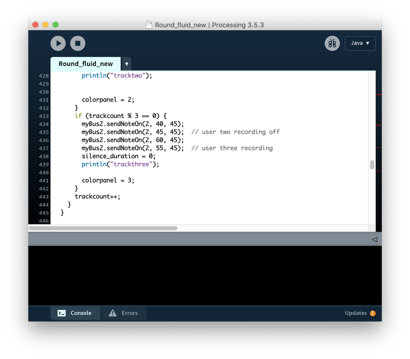Grab the vertical editor scrollbar thumb
Image resolution: width=410 pixels, height=359 pixels.
point(372,165)
